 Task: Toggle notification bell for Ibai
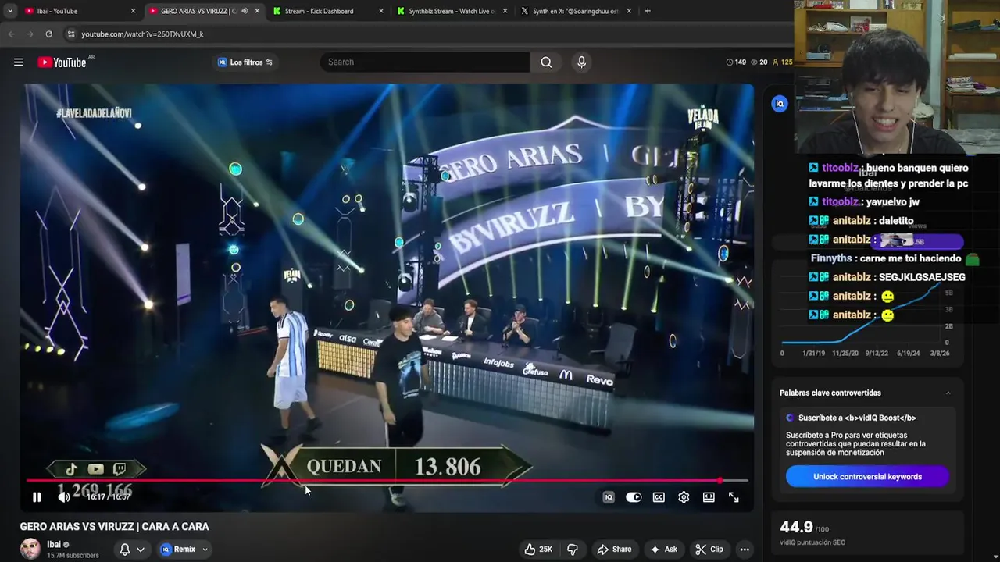coord(124,549)
